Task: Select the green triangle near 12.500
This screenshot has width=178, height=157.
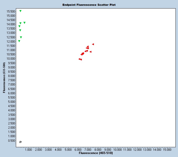Action: pyautogui.click(x=21, y=37)
